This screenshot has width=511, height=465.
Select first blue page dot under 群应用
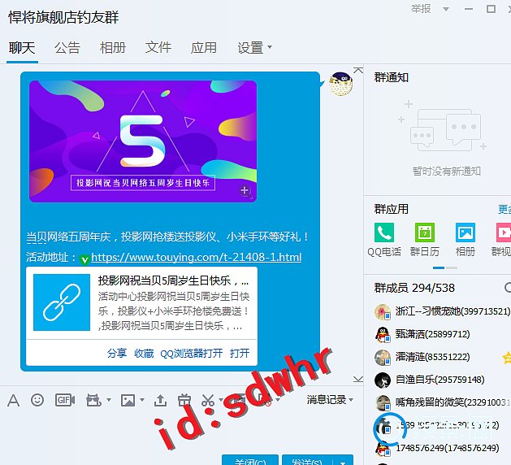point(439,267)
